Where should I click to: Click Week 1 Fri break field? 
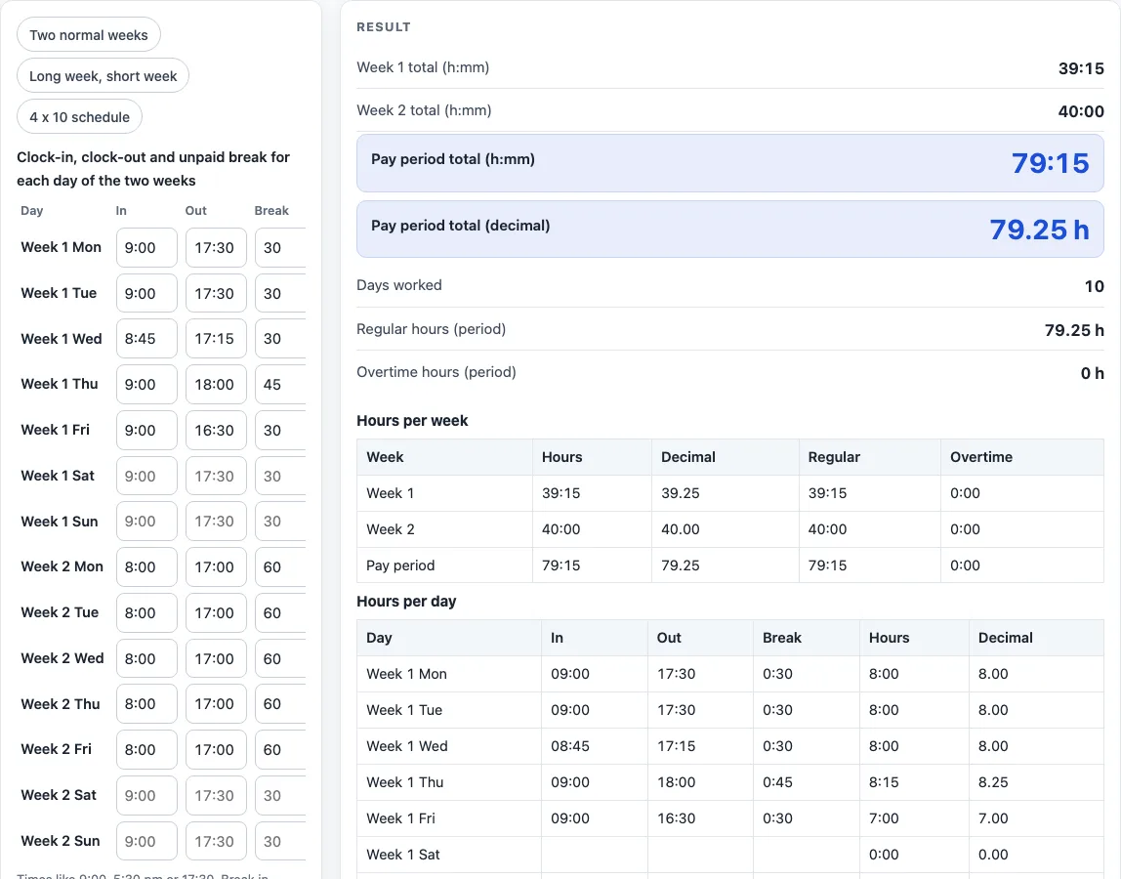point(280,430)
